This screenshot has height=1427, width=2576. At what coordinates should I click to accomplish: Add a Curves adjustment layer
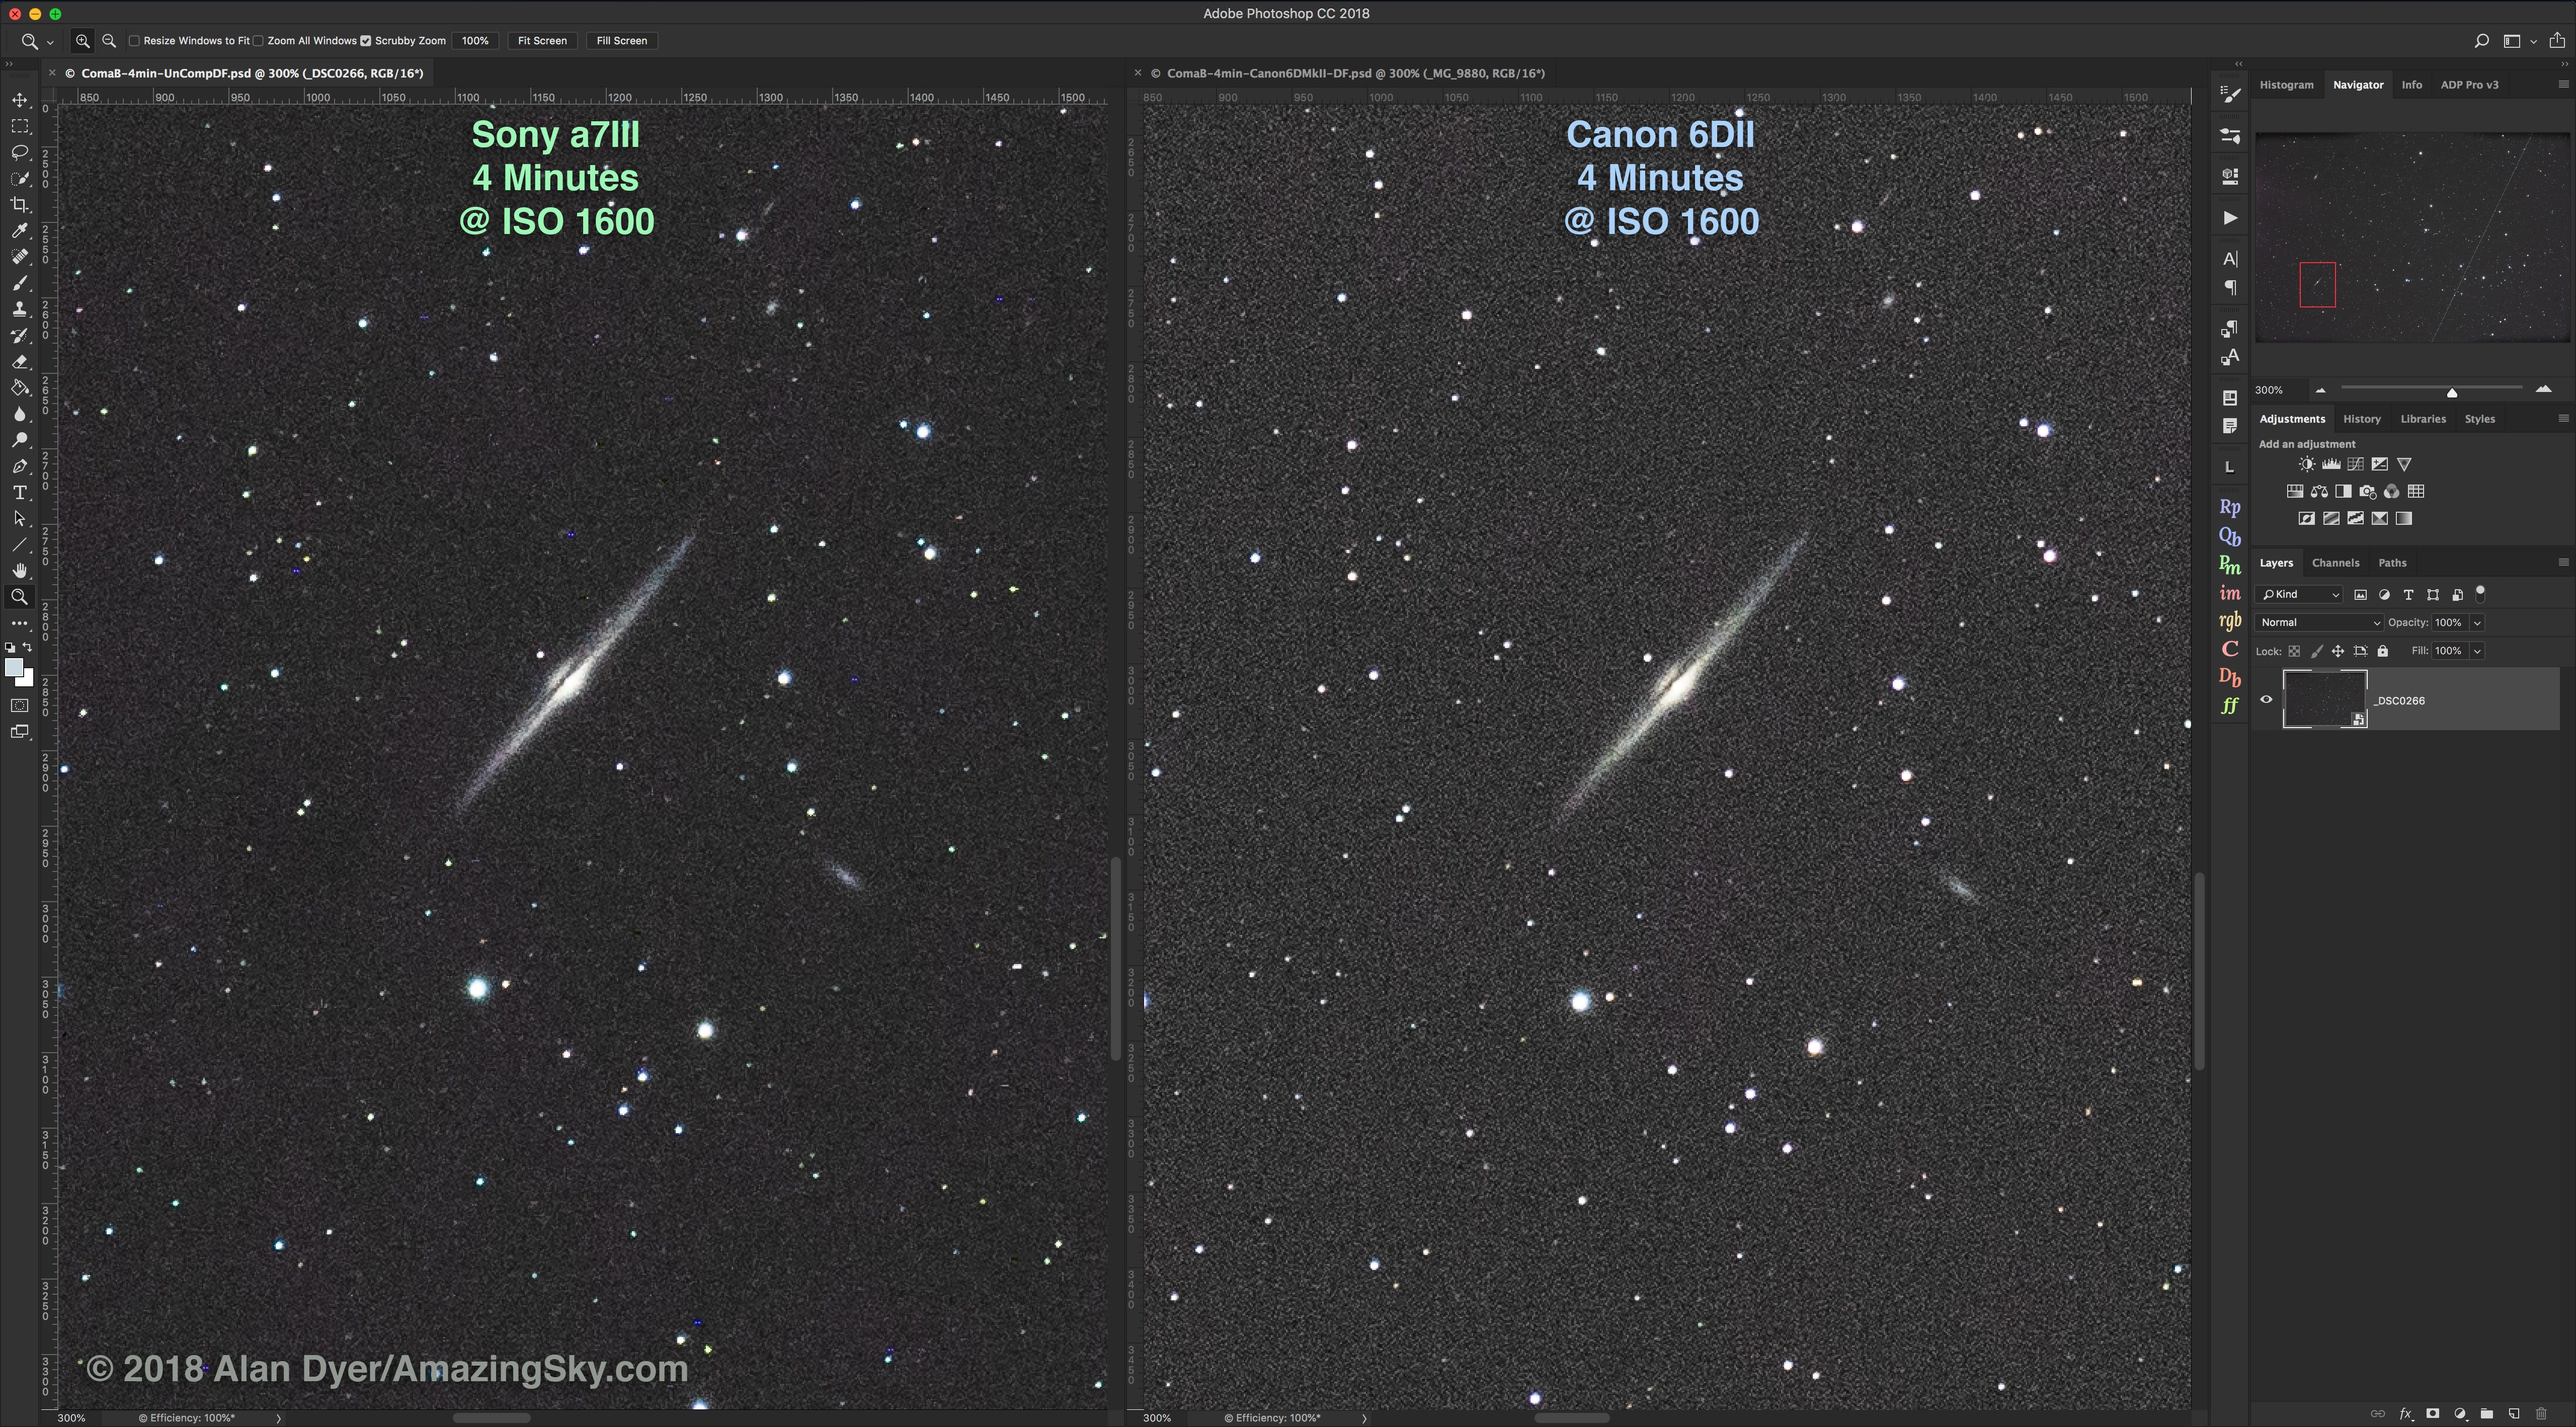[2356, 463]
